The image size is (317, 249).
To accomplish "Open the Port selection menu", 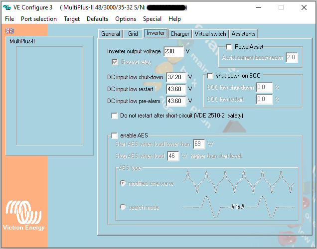I will [39, 19].
